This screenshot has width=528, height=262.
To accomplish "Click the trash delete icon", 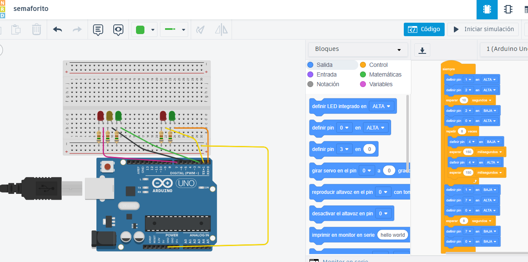I will pos(37,29).
